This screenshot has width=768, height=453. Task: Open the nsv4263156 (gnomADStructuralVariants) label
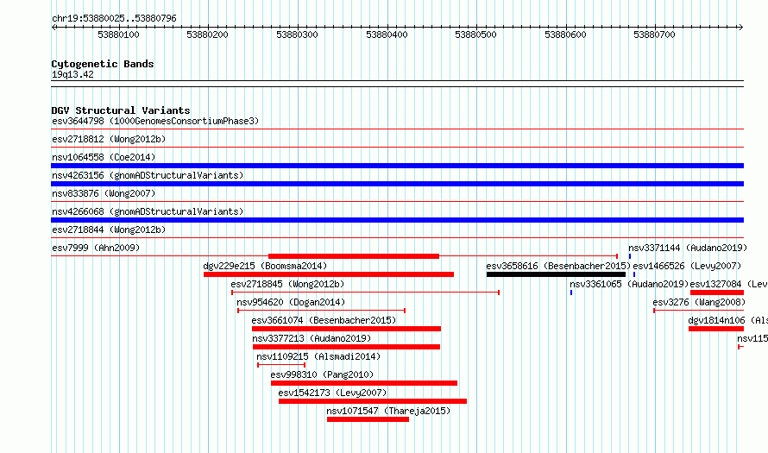[148, 175]
